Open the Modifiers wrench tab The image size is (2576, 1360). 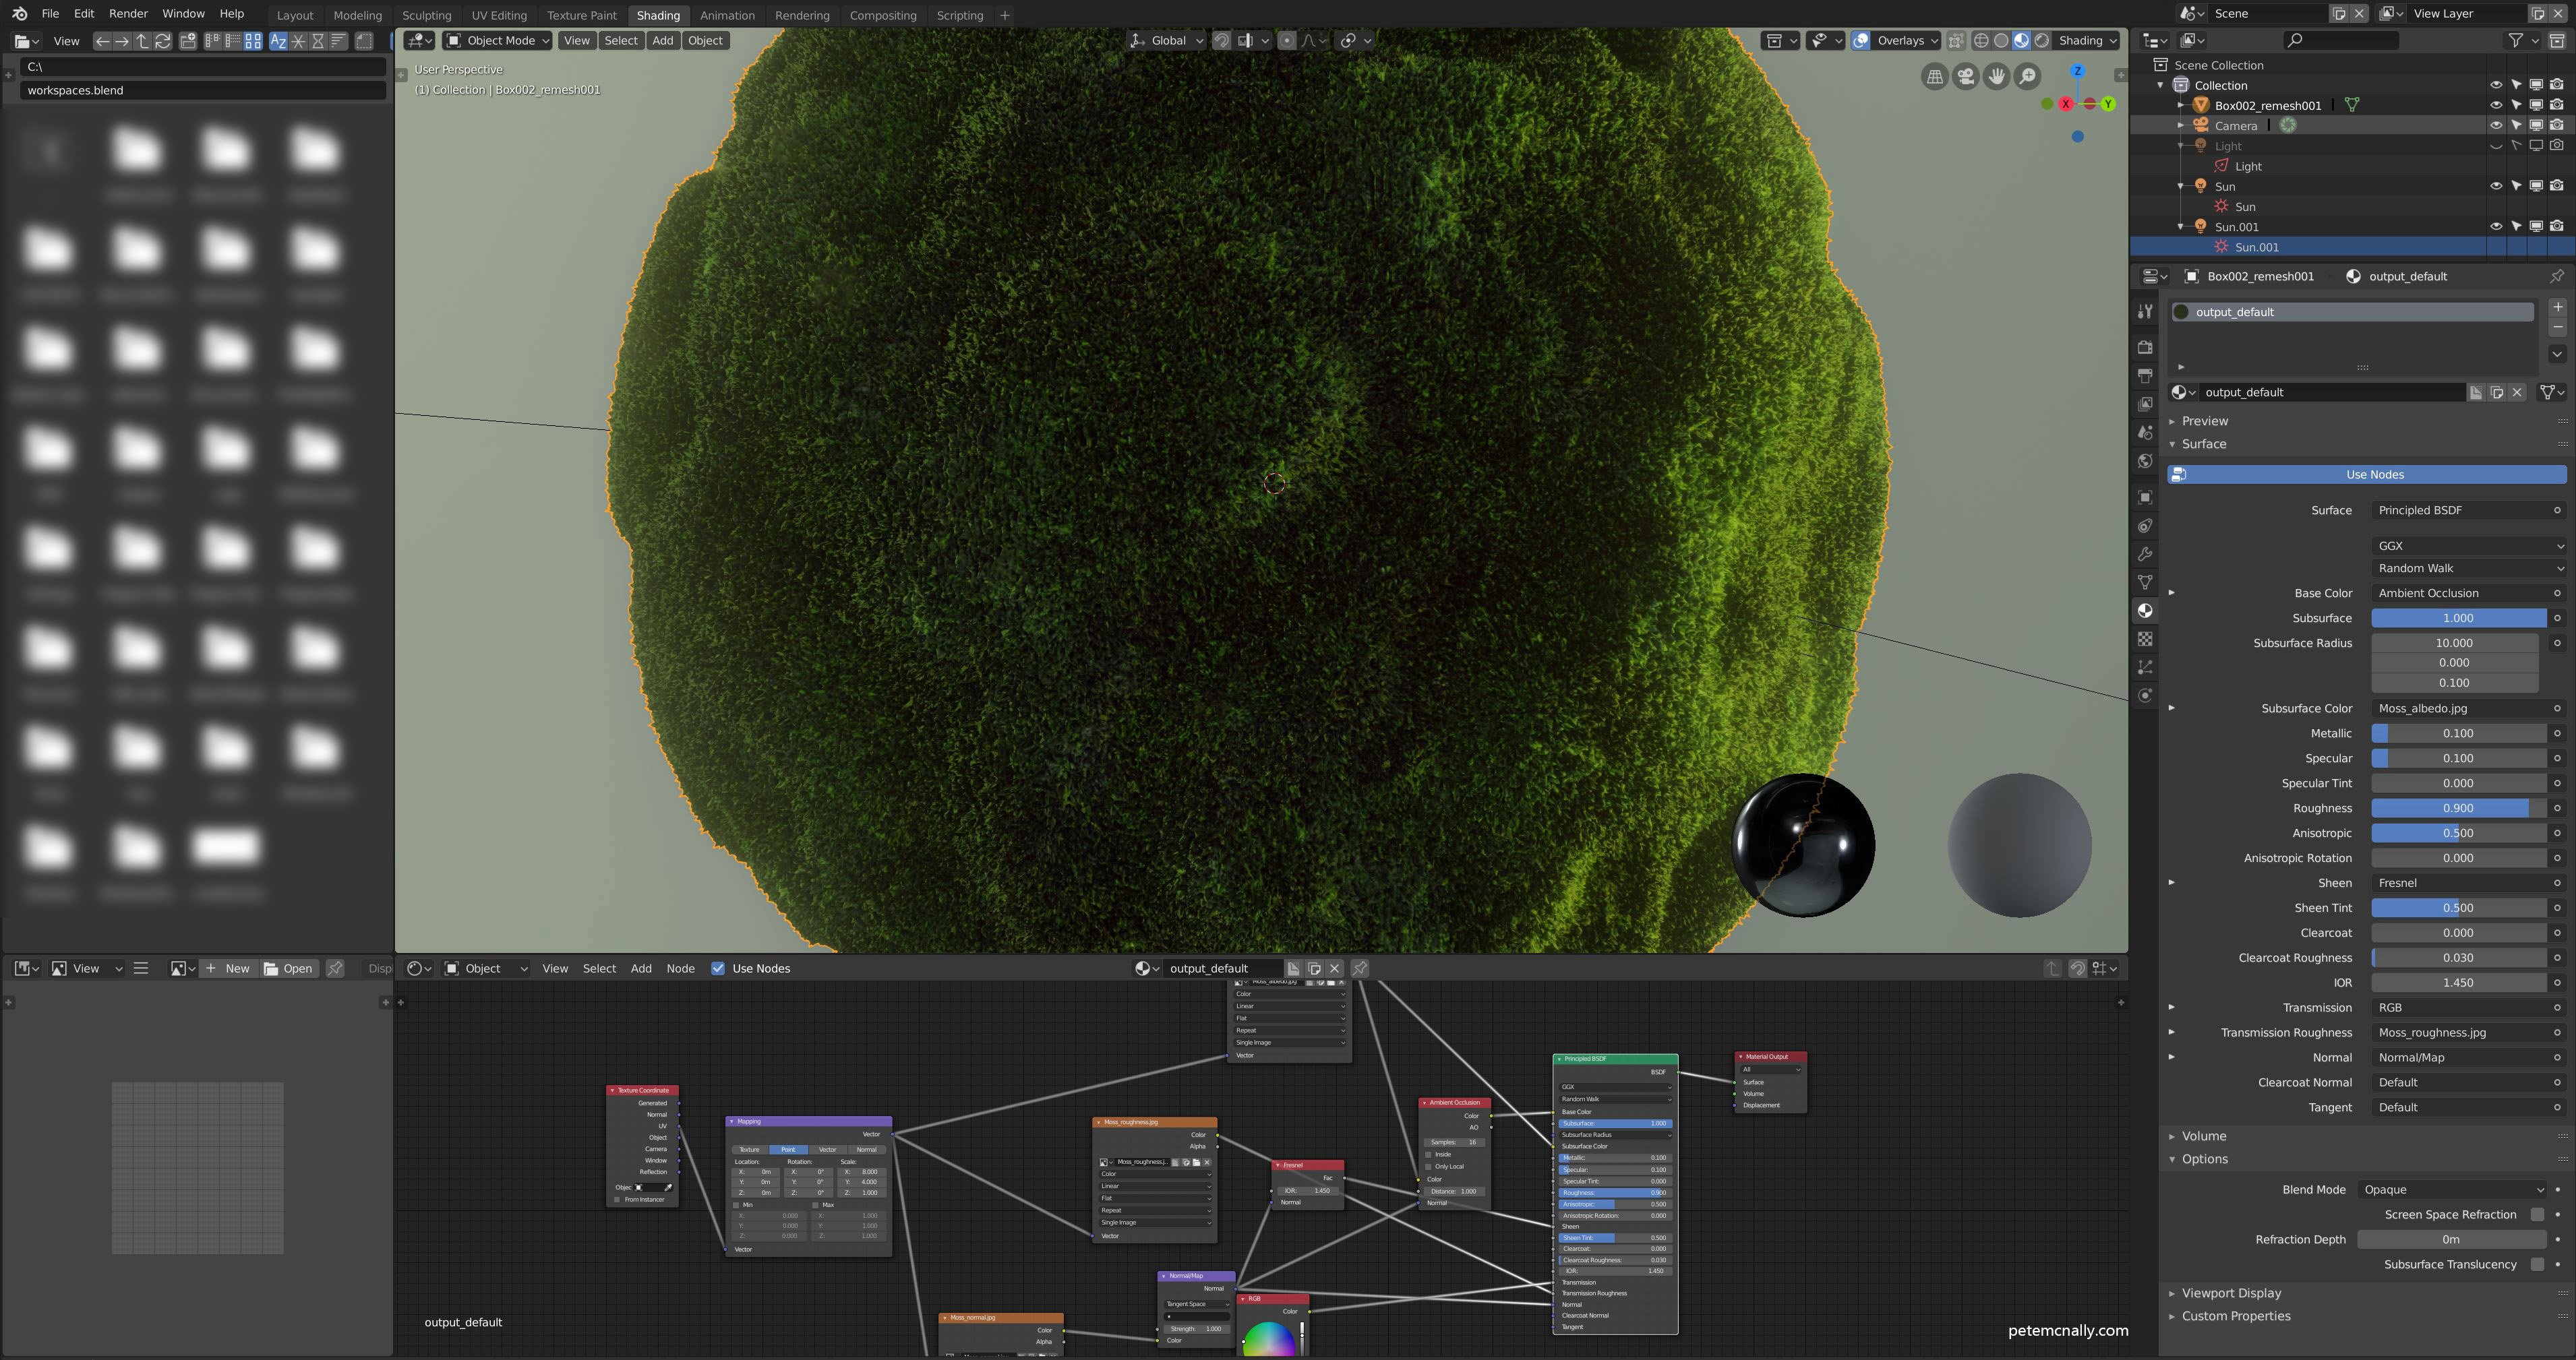(2145, 554)
